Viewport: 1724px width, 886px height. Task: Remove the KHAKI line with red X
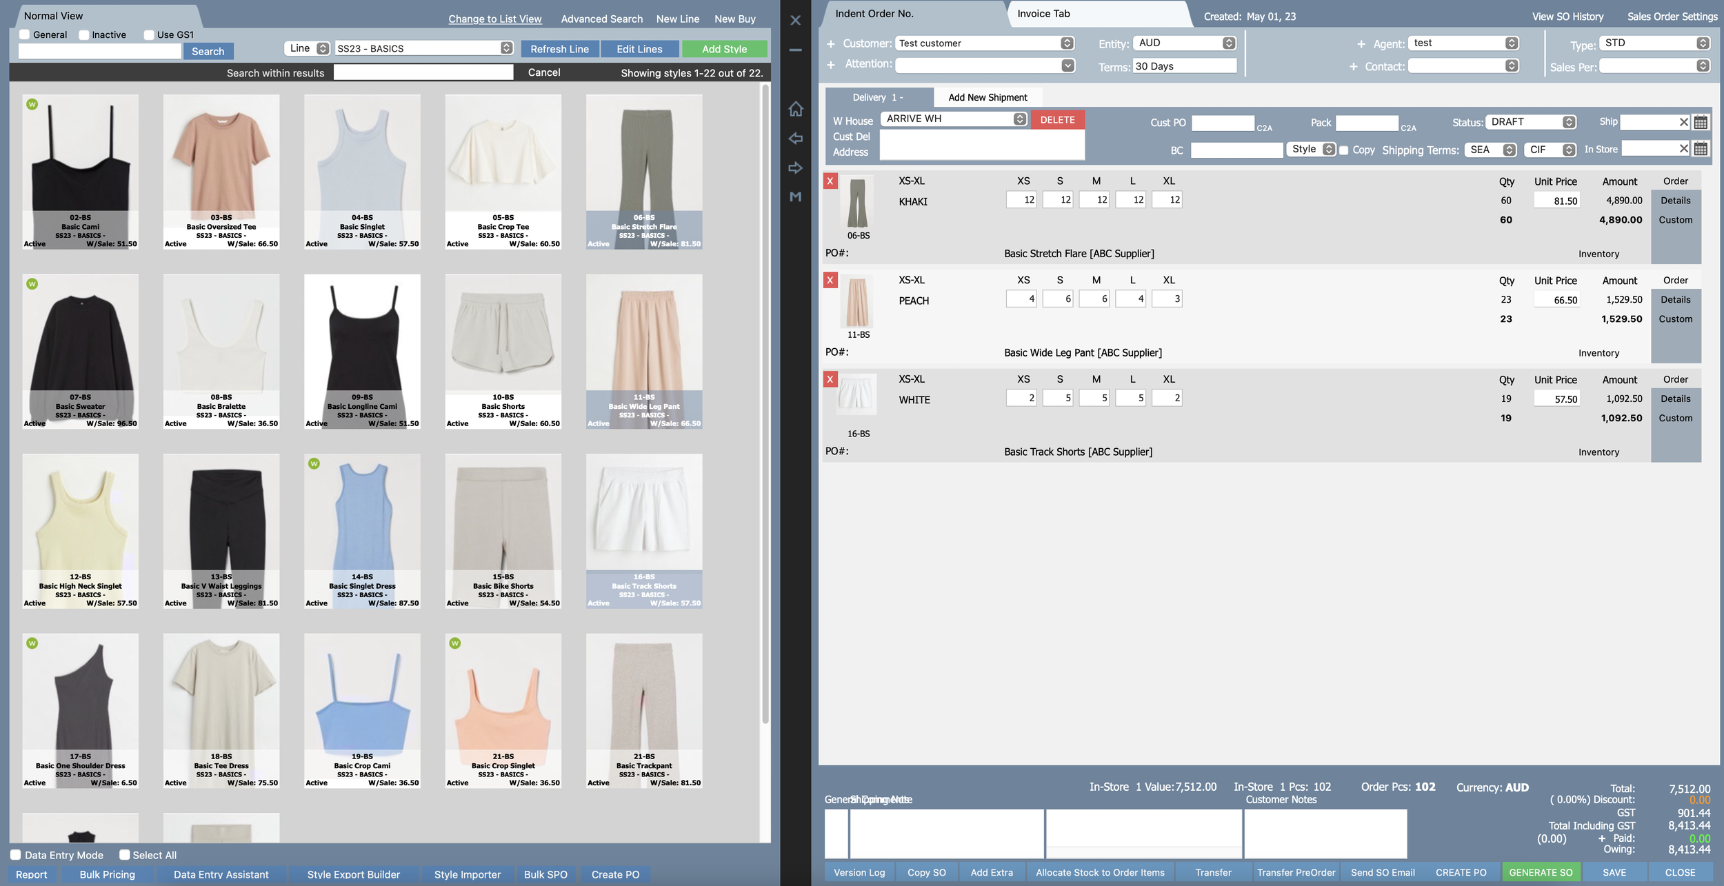point(830,181)
